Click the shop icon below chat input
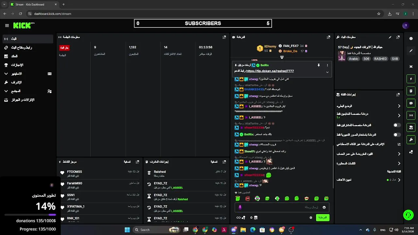This screenshot has height=235, width=418. click(x=256, y=217)
